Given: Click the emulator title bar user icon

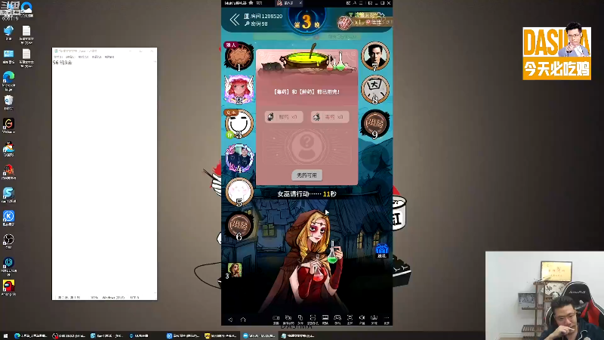Looking at the screenshot, I should click(355, 3).
